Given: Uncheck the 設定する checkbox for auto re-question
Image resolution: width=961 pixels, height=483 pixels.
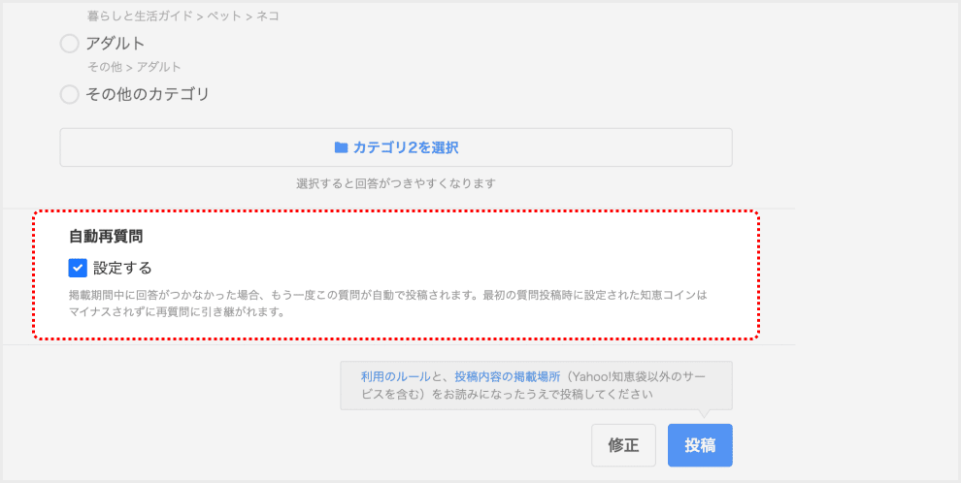Looking at the screenshot, I should (78, 268).
